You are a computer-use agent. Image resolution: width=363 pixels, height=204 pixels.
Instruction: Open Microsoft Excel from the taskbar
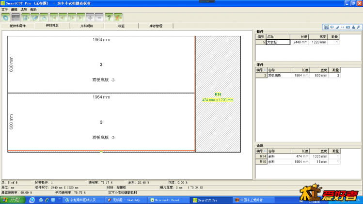[167, 200]
